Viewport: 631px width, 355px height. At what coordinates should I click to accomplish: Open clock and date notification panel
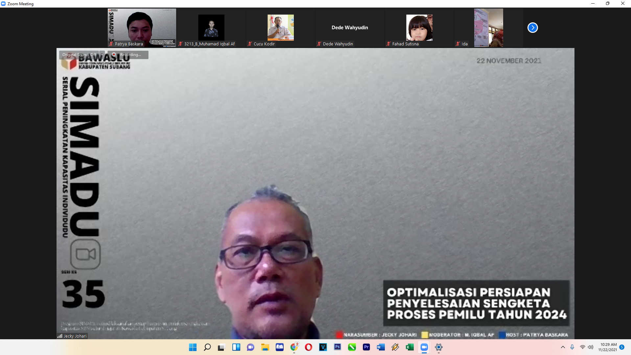[607, 347]
